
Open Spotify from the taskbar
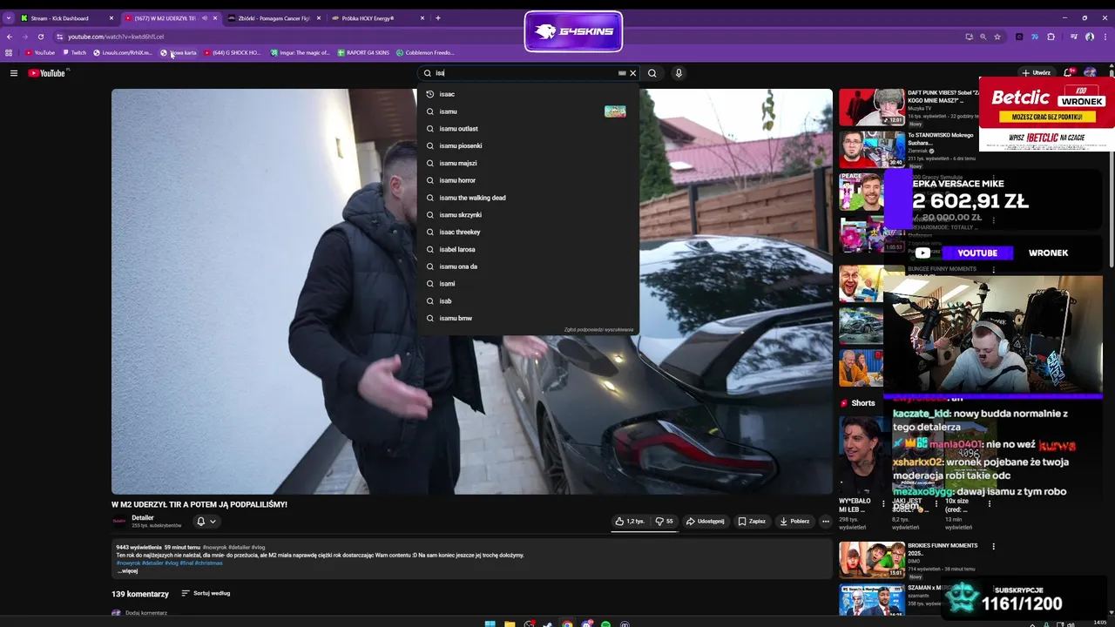point(605,624)
